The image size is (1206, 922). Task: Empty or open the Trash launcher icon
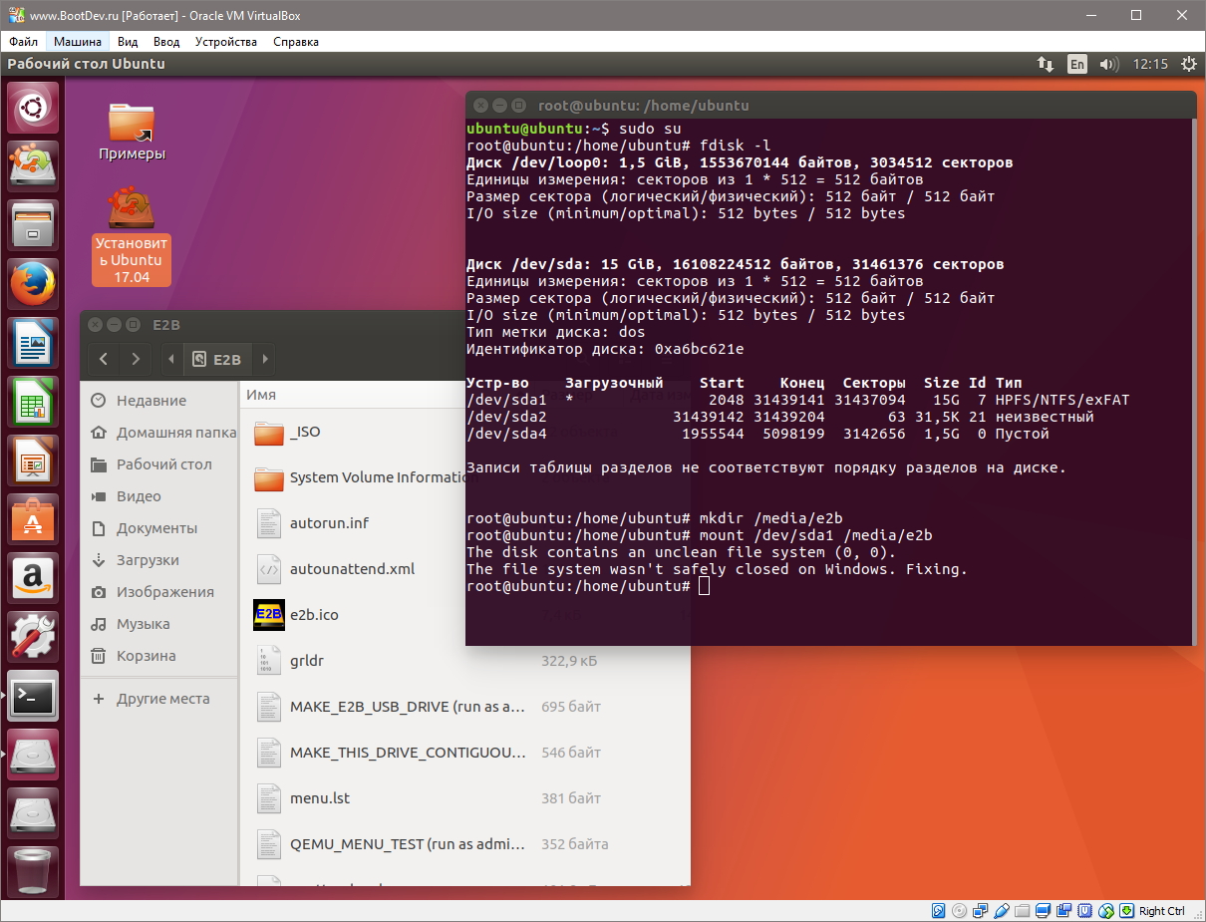(x=34, y=871)
